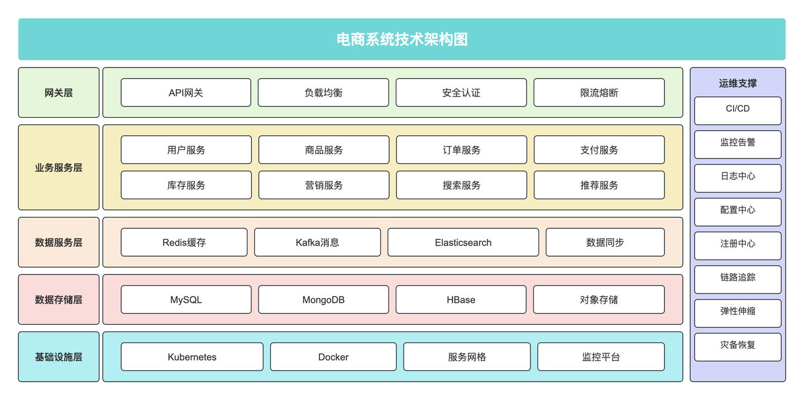Select the 库存服务 box

click(186, 185)
